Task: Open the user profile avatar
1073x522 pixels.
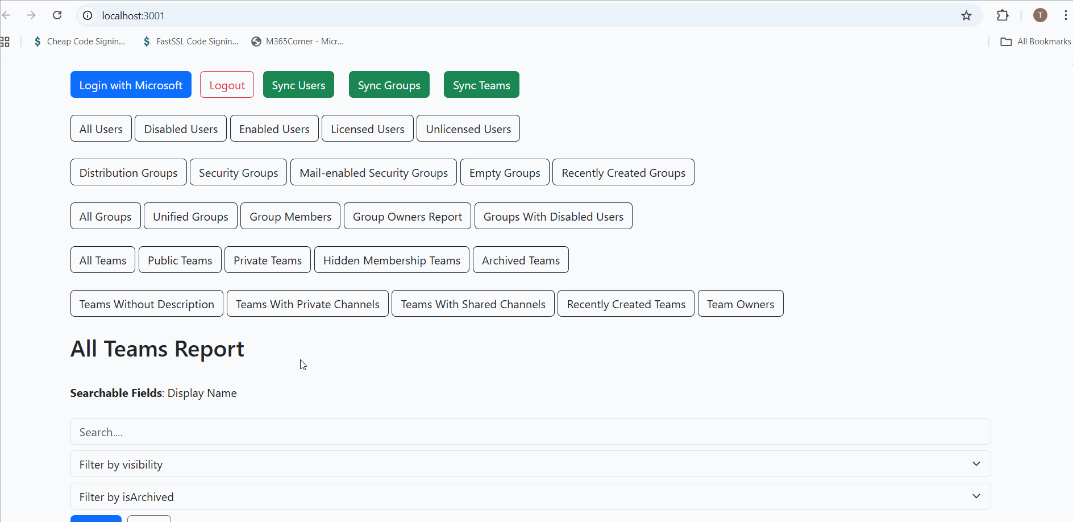Action: [1040, 15]
